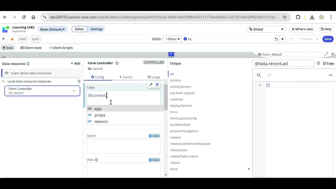Click Add to create a data resource
336x189 pixels.
coord(75,64)
